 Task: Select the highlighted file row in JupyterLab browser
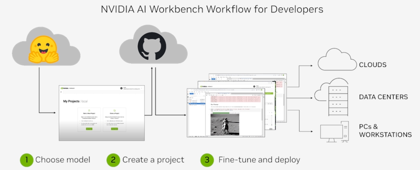point(197,104)
